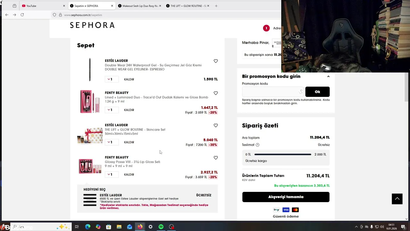Image resolution: width=410 pixels, height=231 pixels.
Task: Click the browser forward arrow
Action: 14,15
